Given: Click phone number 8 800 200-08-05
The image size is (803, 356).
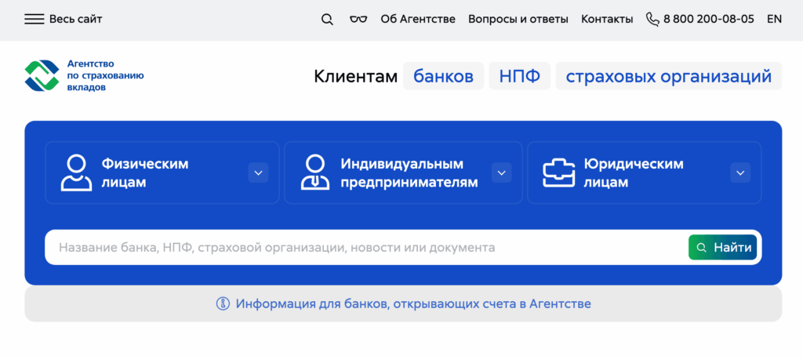Looking at the screenshot, I should pos(709,20).
